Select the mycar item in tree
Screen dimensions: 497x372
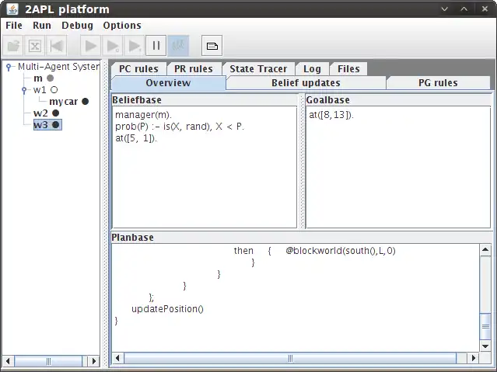point(64,102)
